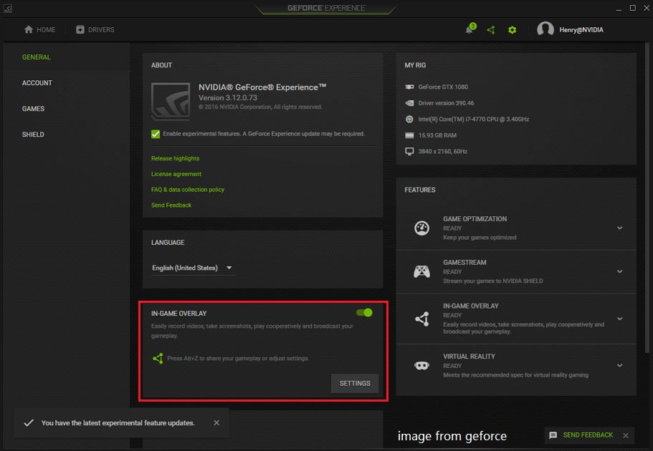Click the In-Game Overlay Settings button
This screenshot has width=653, height=451.
(355, 383)
